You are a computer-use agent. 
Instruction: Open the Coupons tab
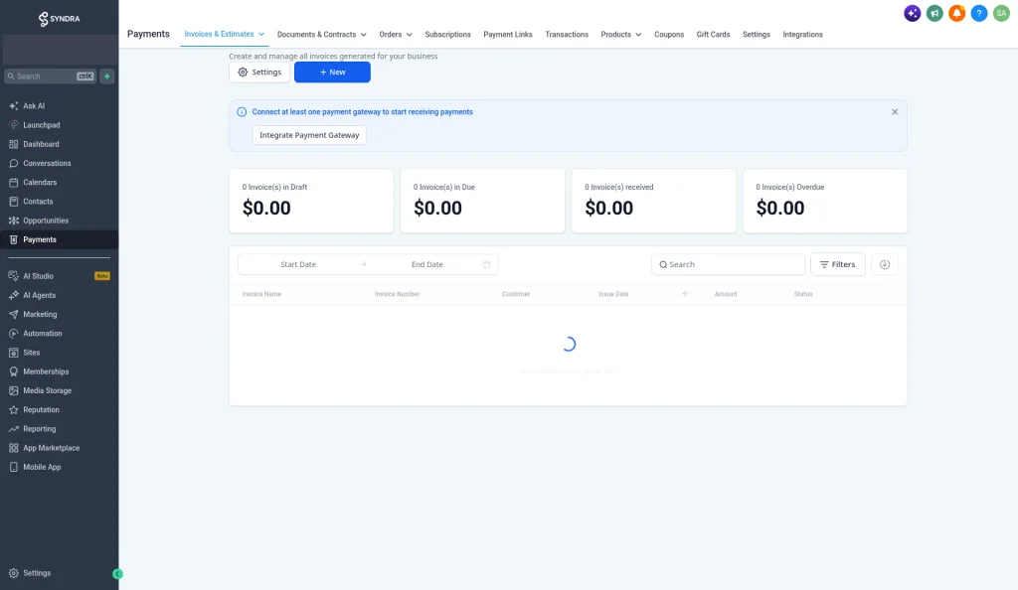(x=669, y=35)
